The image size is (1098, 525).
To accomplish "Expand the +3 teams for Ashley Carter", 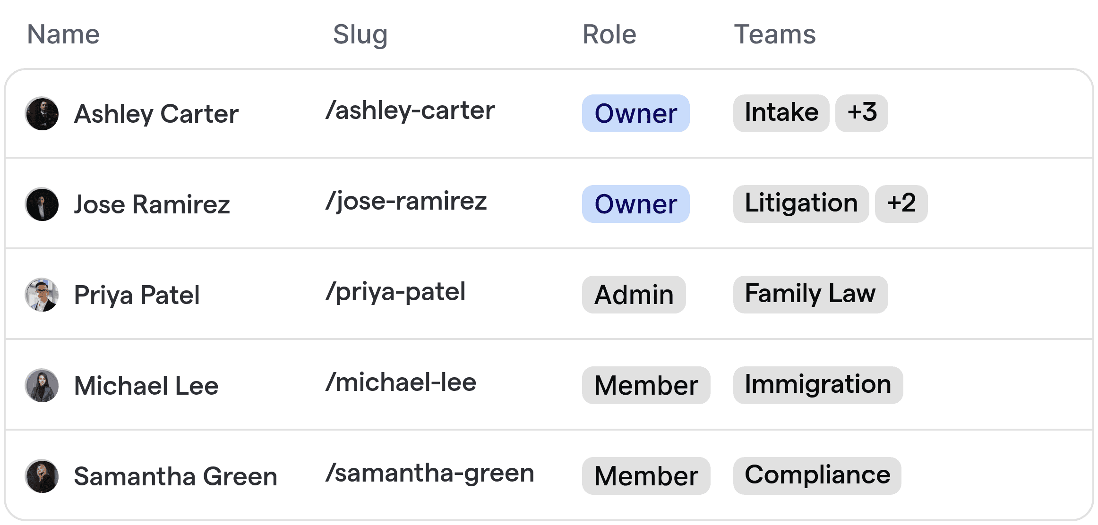I will [861, 112].
